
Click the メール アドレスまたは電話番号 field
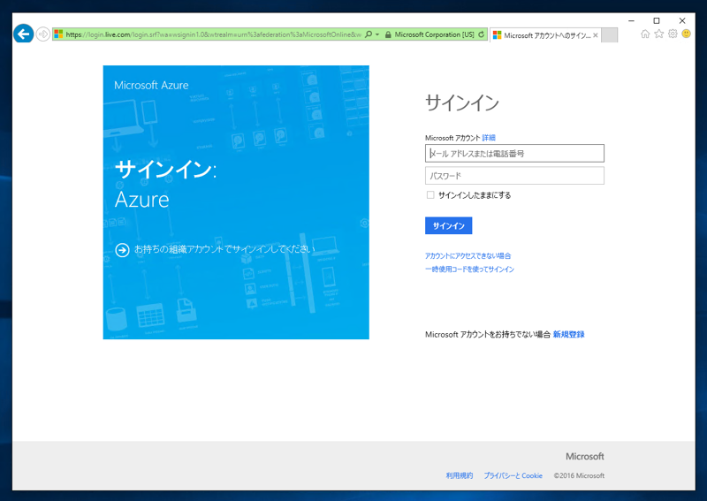(514, 154)
